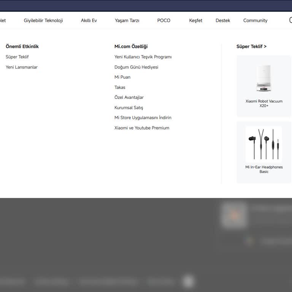Expand the Süper Teklif > heading
The image size is (292, 292).
251,46
